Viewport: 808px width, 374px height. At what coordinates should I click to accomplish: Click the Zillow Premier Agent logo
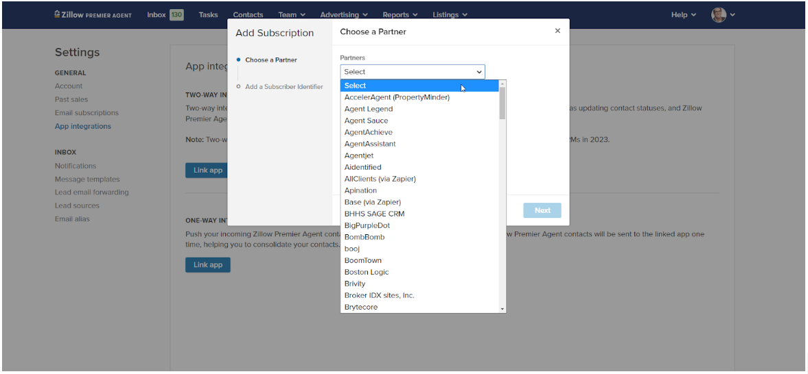pos(93,14)
